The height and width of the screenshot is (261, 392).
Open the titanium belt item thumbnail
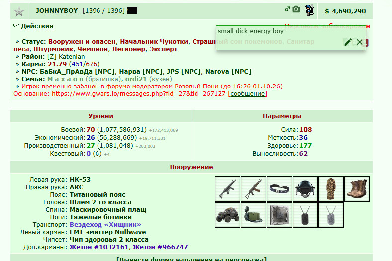(x=279, y=189)
